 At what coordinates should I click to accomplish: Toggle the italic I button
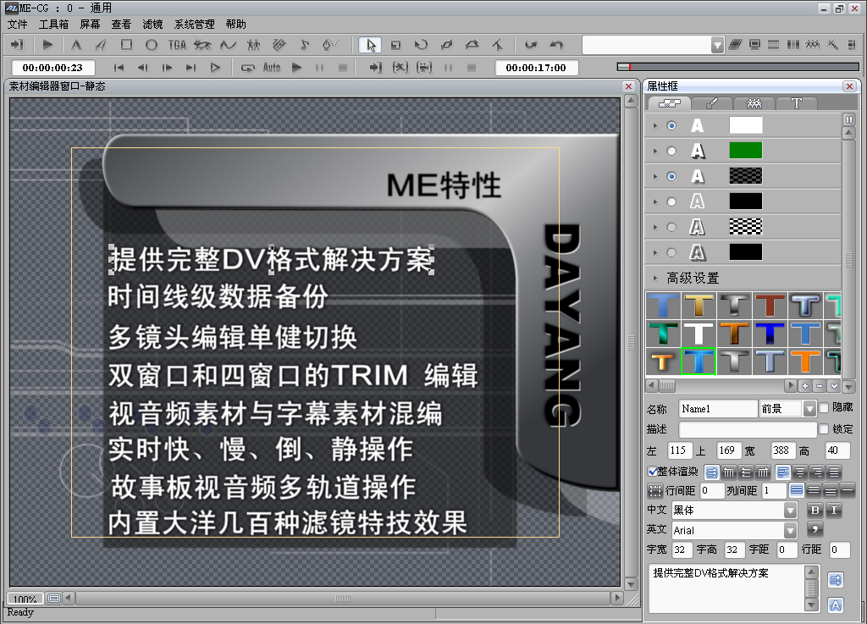click(x=834, y=510)
